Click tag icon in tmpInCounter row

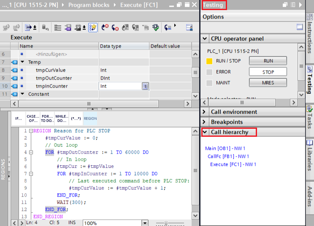14,86
